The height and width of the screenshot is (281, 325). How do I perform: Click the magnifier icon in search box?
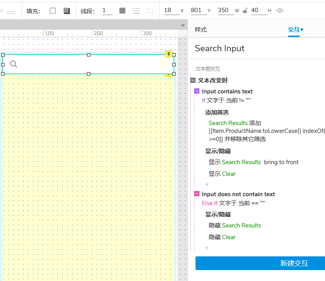coord(14,64)
